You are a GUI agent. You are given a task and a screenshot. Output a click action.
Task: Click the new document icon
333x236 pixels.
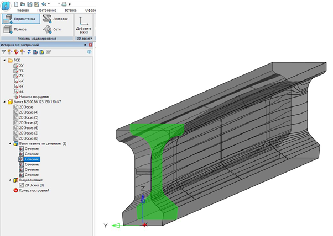point(17,3)
